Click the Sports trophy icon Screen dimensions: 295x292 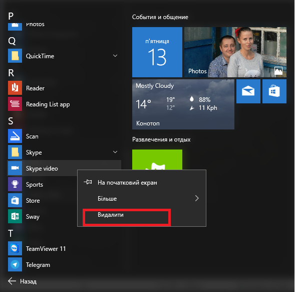[x=15, y=184]
